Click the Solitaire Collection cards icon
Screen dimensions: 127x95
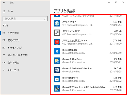pyautogui.click(x=57, y=70)
